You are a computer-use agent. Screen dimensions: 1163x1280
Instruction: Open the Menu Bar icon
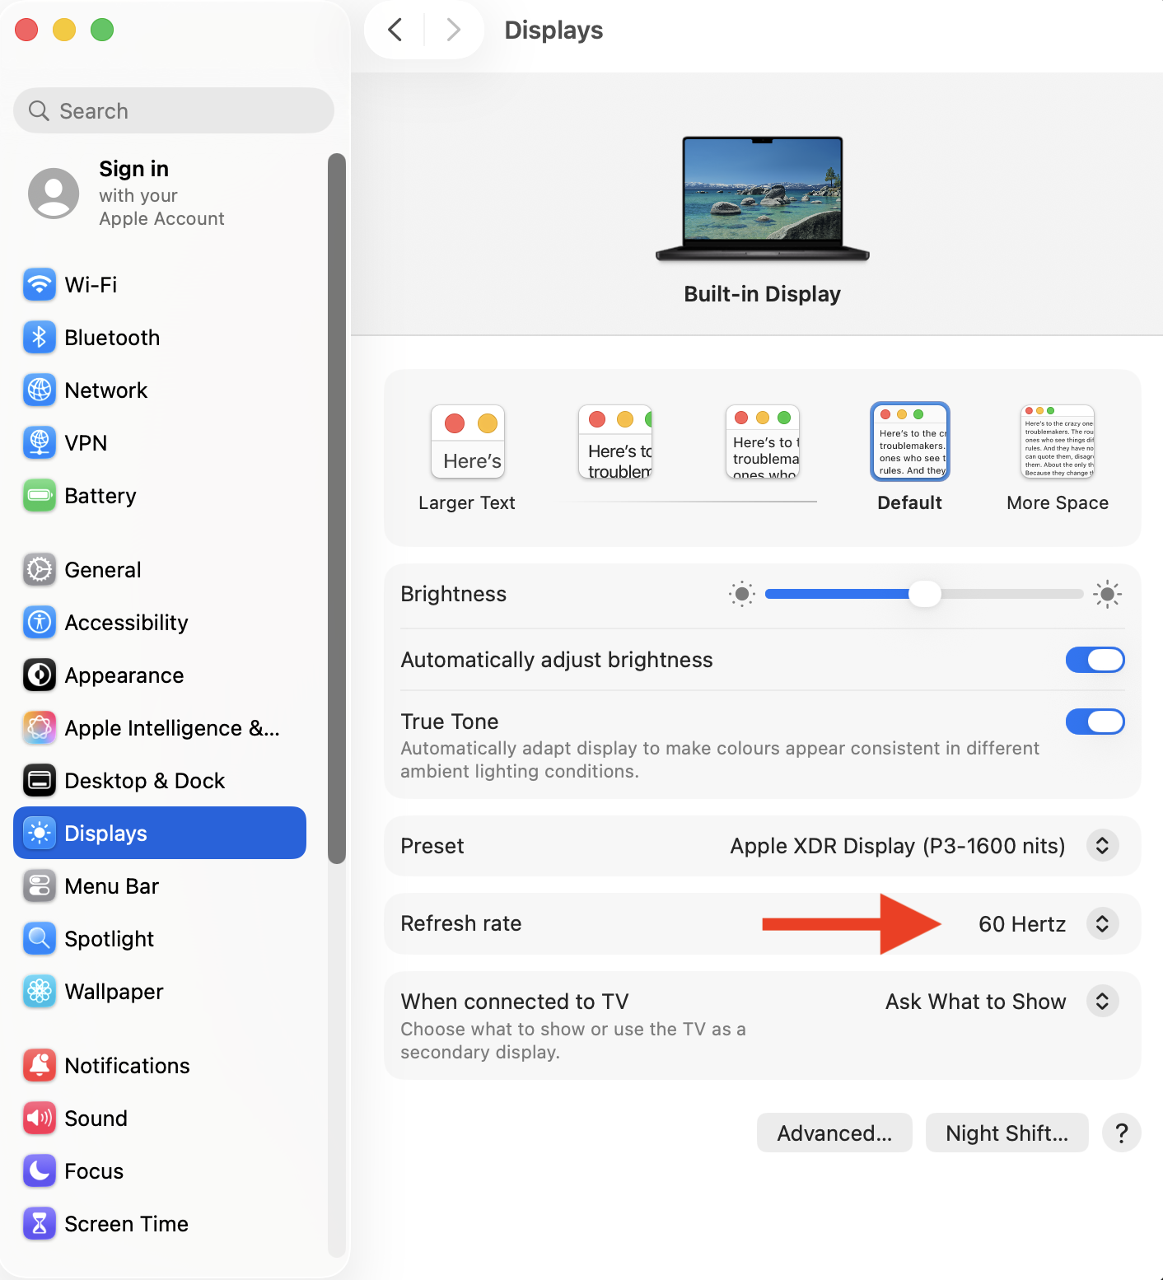coord(40,886)
